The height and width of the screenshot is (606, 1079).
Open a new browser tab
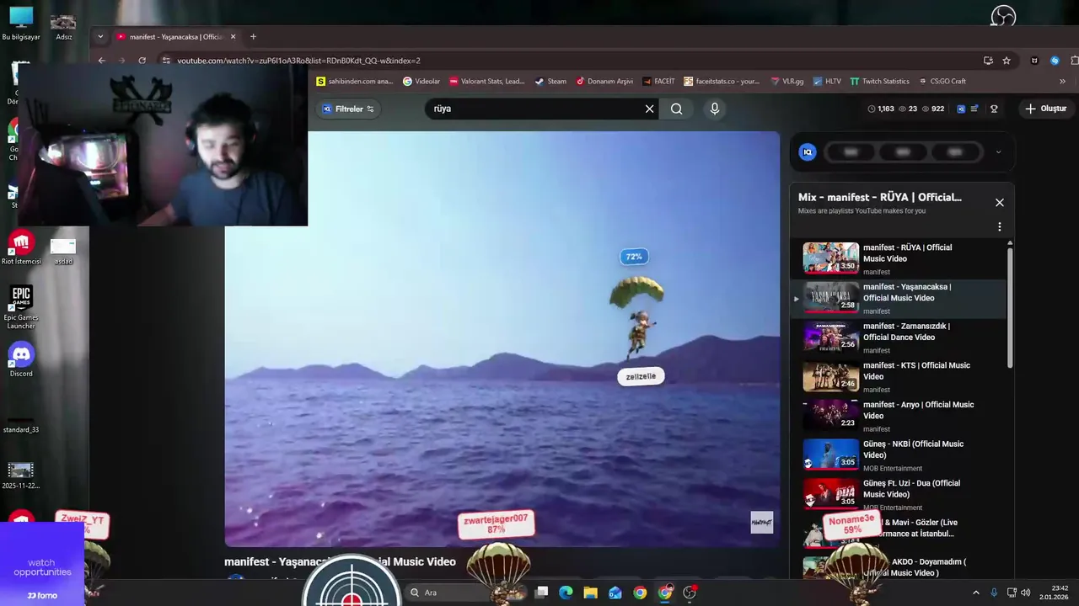click(x=253, y=36)
